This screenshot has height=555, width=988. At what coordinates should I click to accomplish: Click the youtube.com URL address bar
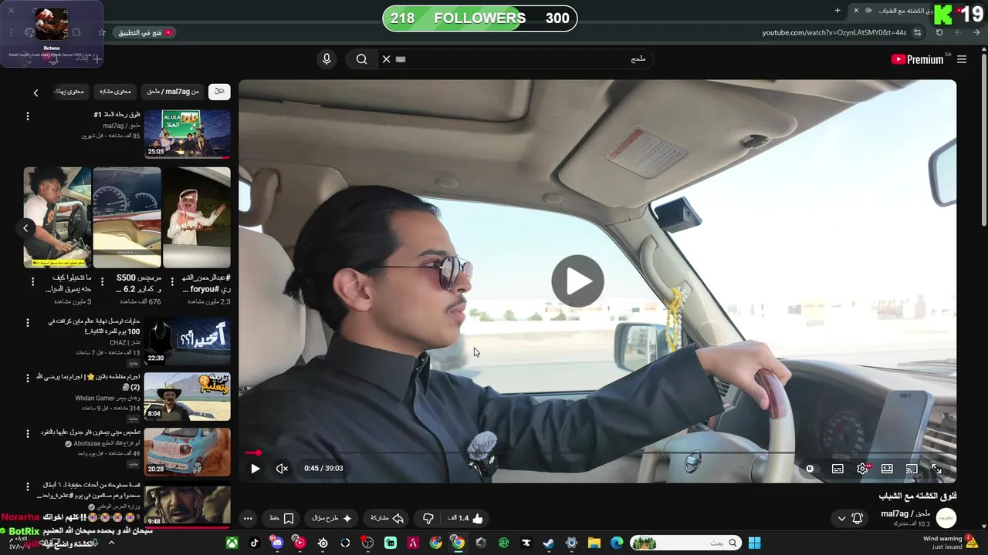click(x=834, y=32)
